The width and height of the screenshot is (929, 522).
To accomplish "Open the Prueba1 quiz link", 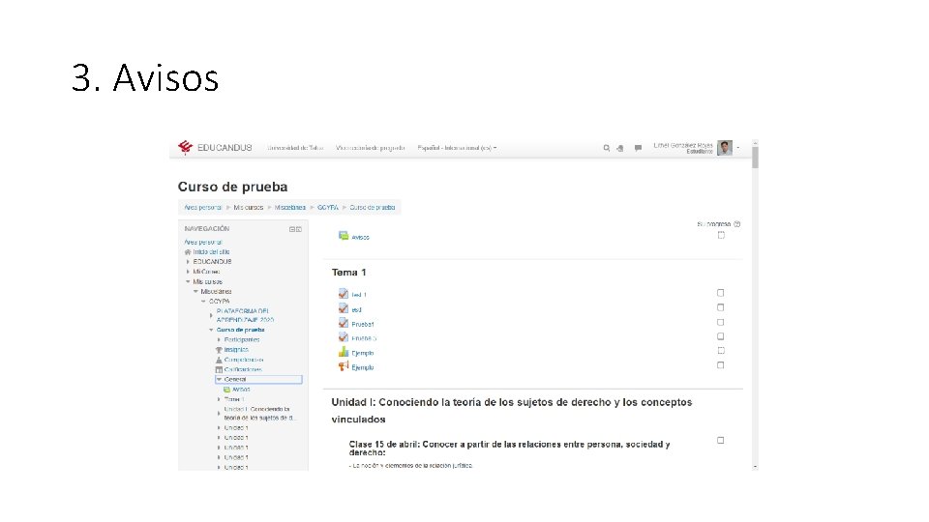I will [x=363, y=325].
